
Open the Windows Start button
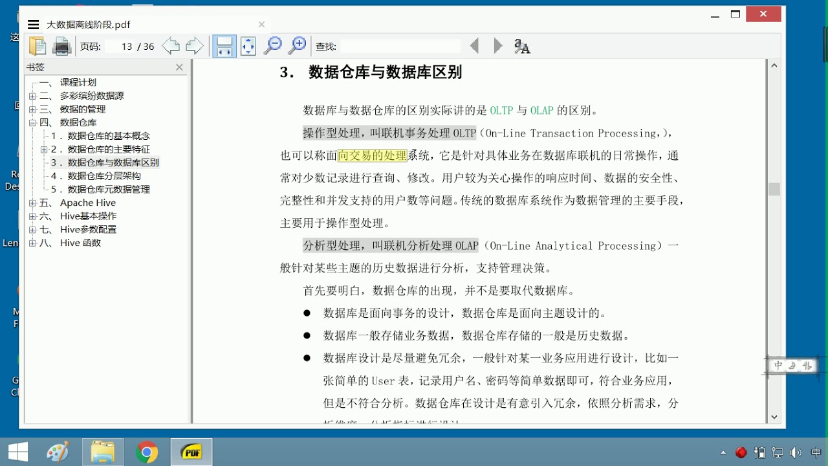pyautogui.click(x=17, y=452)
